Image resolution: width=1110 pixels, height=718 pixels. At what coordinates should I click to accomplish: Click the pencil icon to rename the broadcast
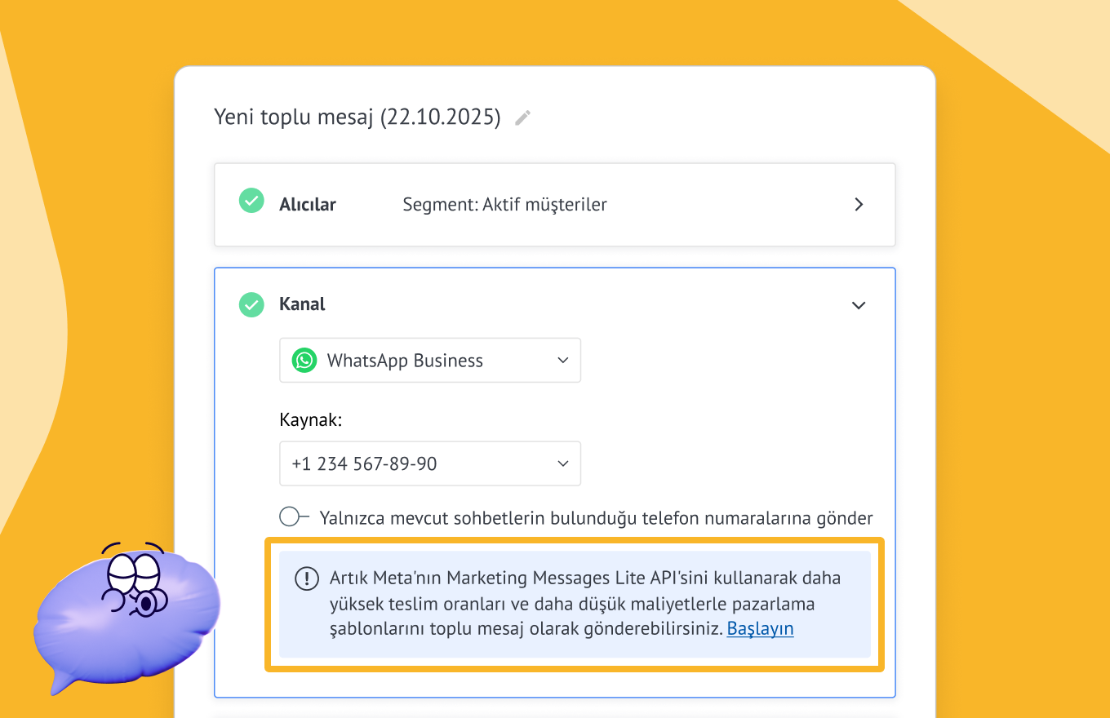coord(522,117)
